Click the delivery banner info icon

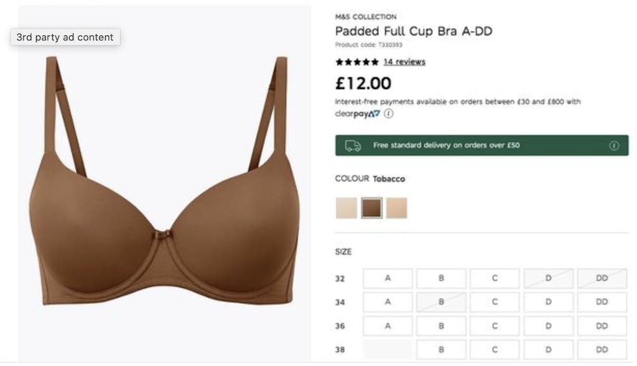[614, 145]
